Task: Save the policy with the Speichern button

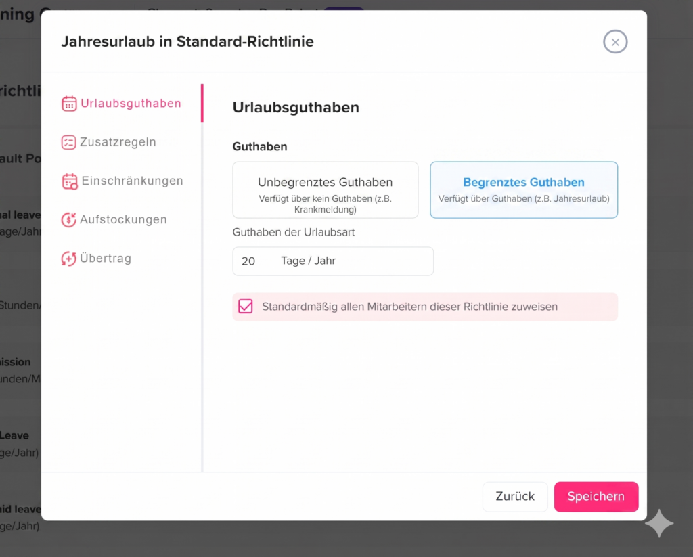Action: pos(596,496)
